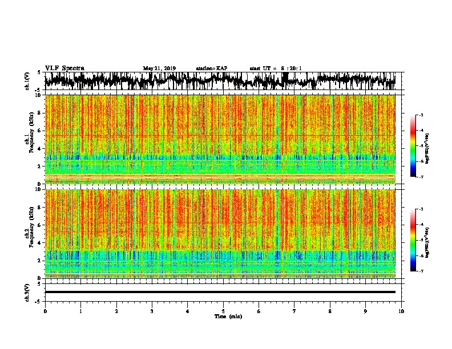Click time axis tick label "0"
Viewport: 452px width, 349px height.
click(45, 311)
